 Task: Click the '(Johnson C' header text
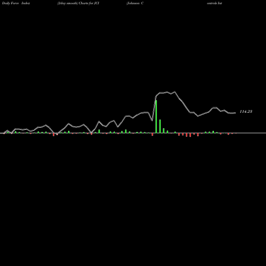(135, 3)
